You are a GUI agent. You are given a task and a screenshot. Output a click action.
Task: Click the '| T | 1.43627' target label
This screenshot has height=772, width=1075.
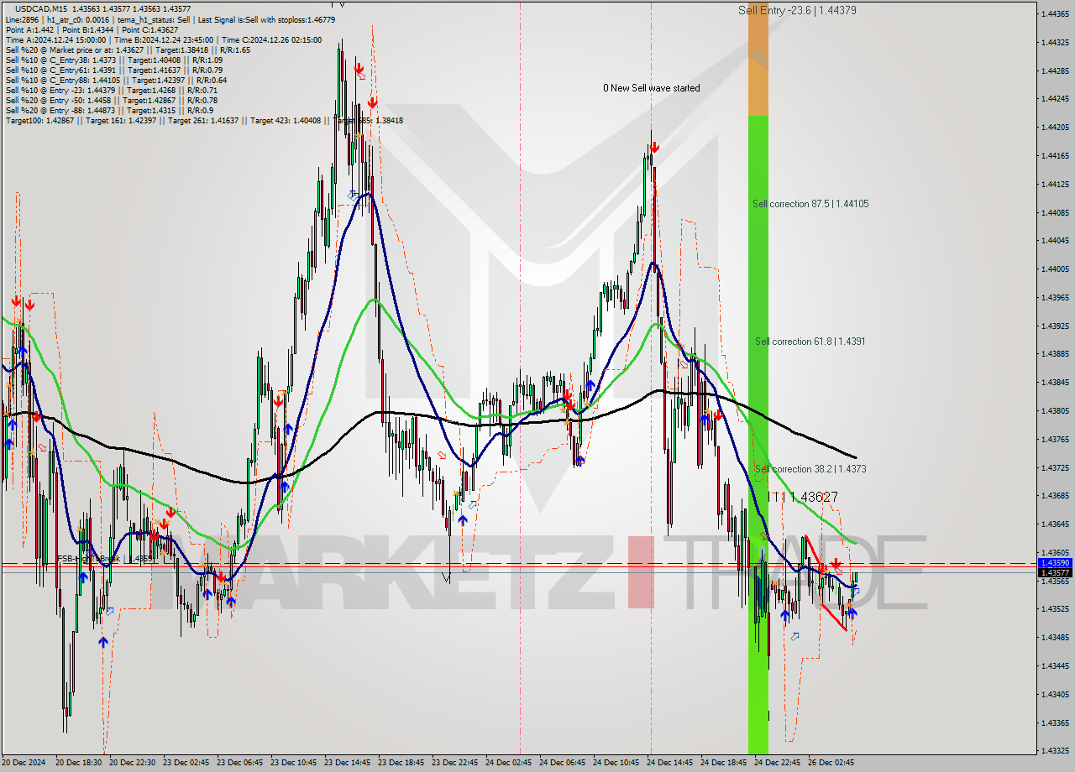coord(803,497)
